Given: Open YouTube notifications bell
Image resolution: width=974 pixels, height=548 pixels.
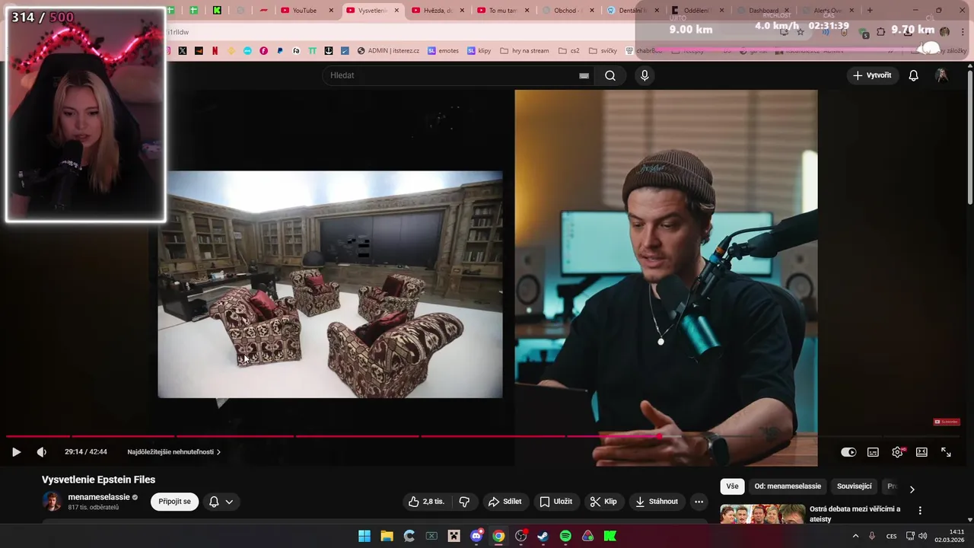Looking at the screenshot, I should click(914, 75).
